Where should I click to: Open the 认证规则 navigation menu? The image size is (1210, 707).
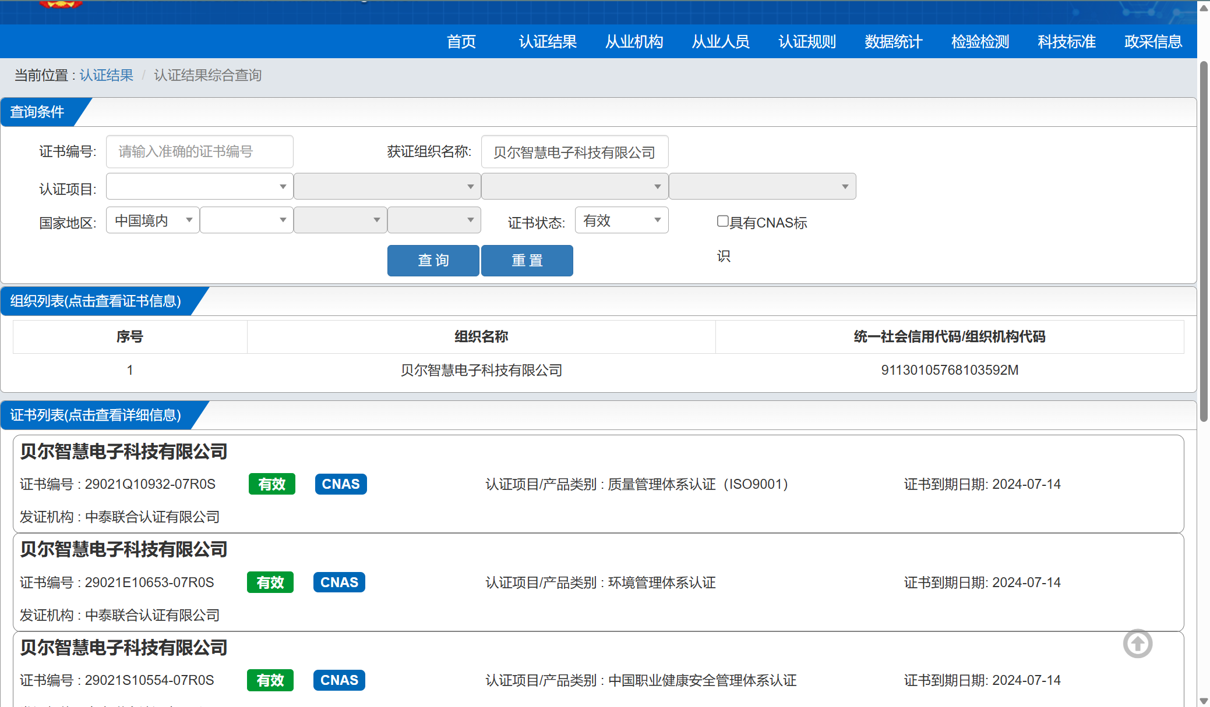[x=807, y=41]
